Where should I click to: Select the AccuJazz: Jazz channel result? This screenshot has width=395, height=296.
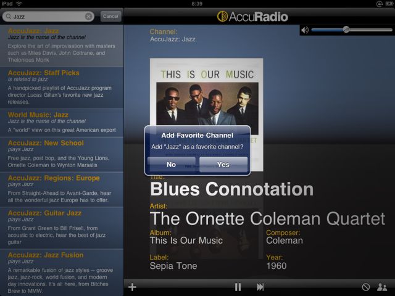pos(62,46)
